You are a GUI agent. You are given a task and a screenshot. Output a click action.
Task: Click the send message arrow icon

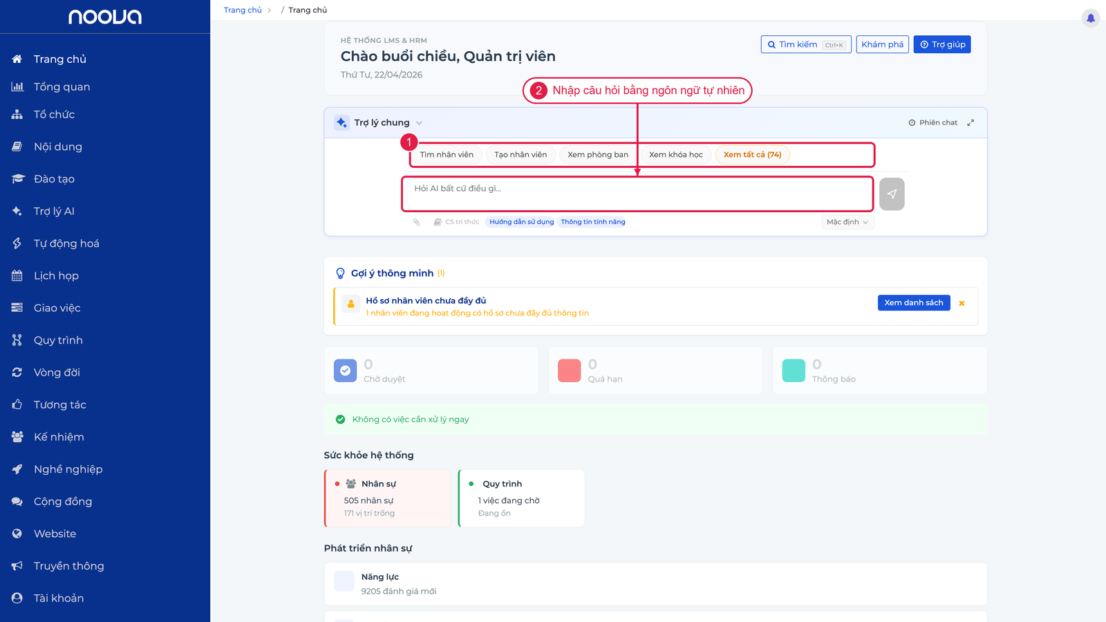892,194
